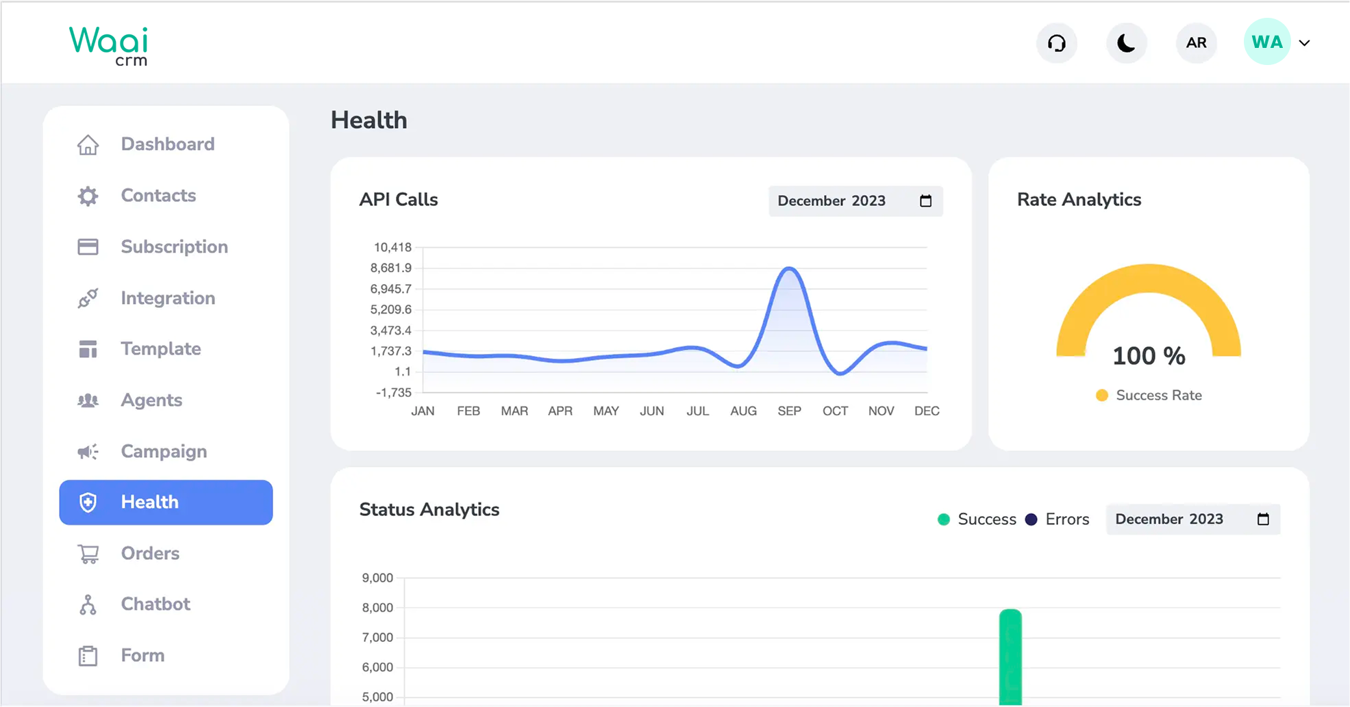Click the Subscription card icon
The height and width of the screenshot is (707, 1350).
88,247
